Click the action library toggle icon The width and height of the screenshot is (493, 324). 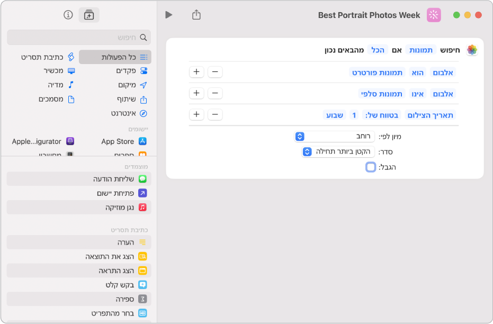tap(88, 15)
